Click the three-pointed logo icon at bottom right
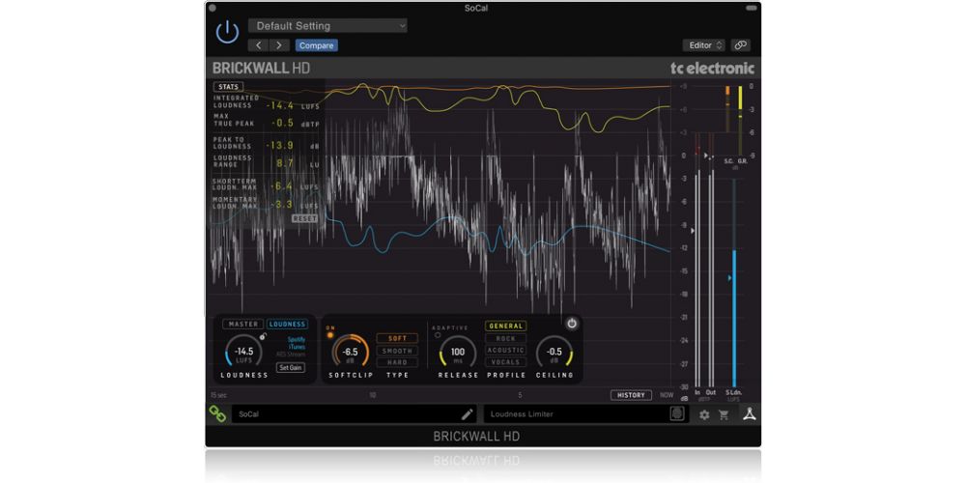This screenshot has height=483, width=966. [749, 414]
